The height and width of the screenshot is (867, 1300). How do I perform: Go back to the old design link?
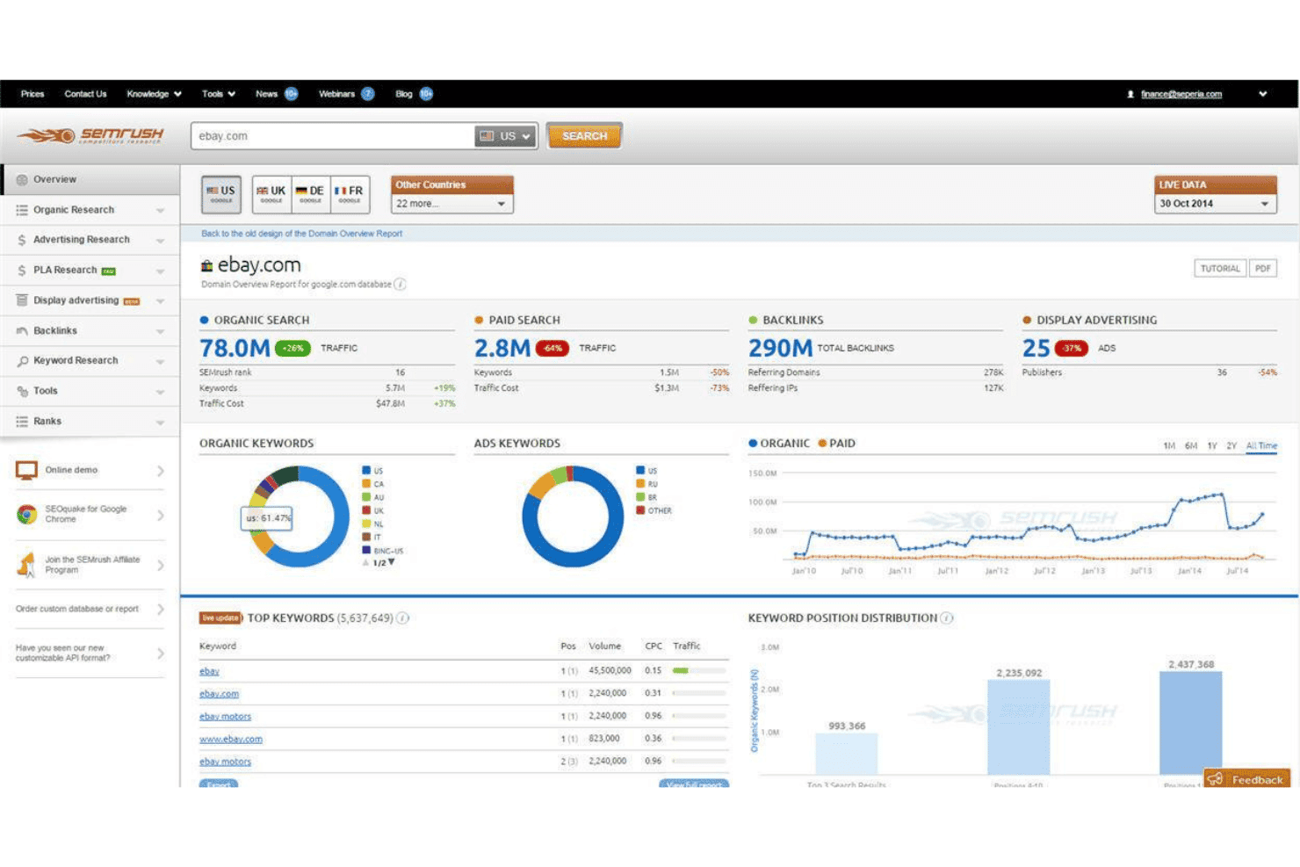coord(301,234)
